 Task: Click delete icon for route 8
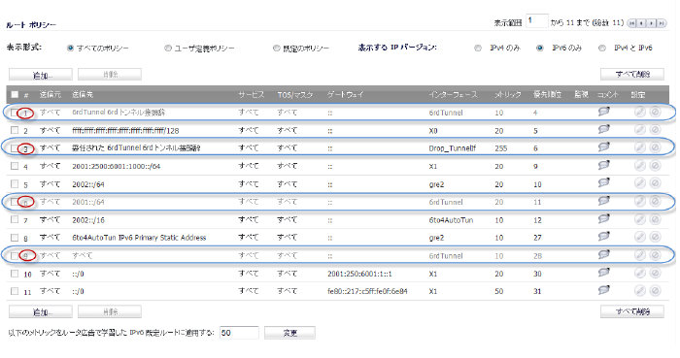click(x=656, y=238)
